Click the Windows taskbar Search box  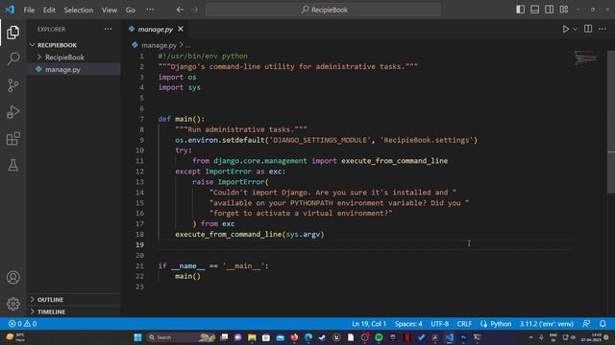(181, 337)
